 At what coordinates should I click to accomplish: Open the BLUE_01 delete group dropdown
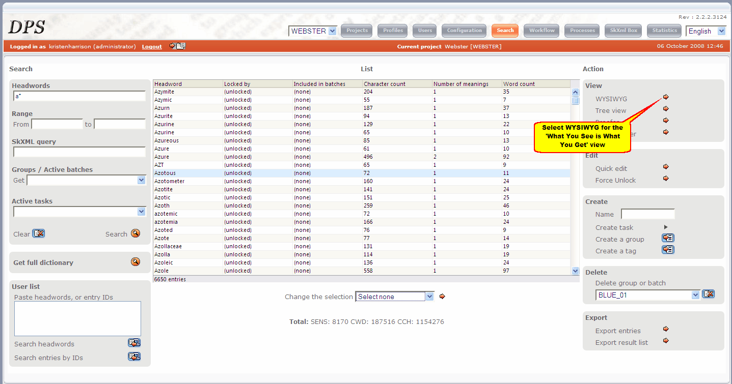point(648,295)
